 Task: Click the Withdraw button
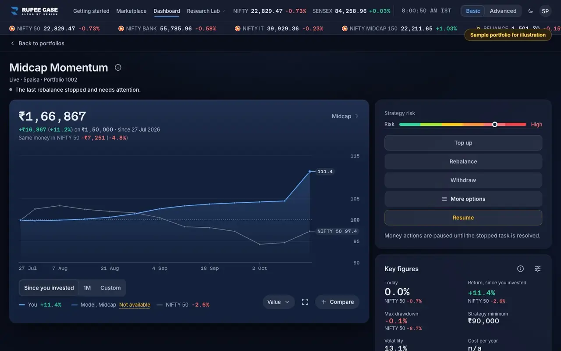[463, 180]
